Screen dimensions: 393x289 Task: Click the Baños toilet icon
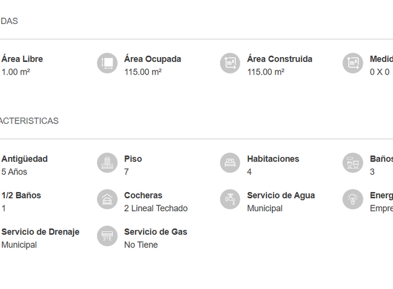click(x=353, y=163)
